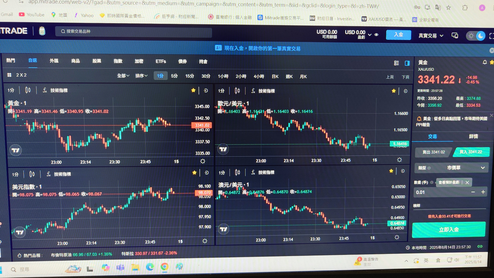Go to next page with 下頁

[405, 77]
